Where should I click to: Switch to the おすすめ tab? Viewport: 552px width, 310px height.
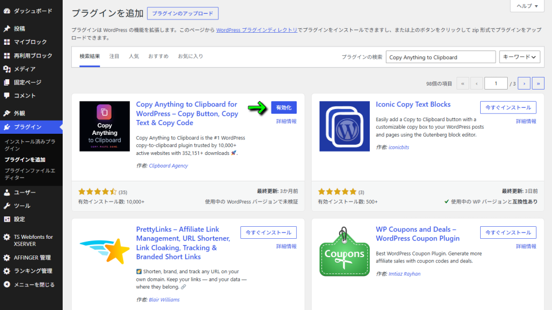coord(159,57)
